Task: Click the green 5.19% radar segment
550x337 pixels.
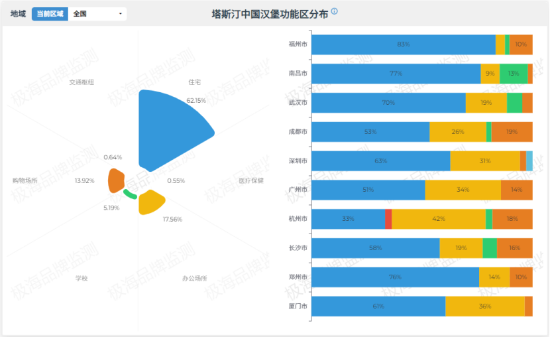Action: point(130,194)
